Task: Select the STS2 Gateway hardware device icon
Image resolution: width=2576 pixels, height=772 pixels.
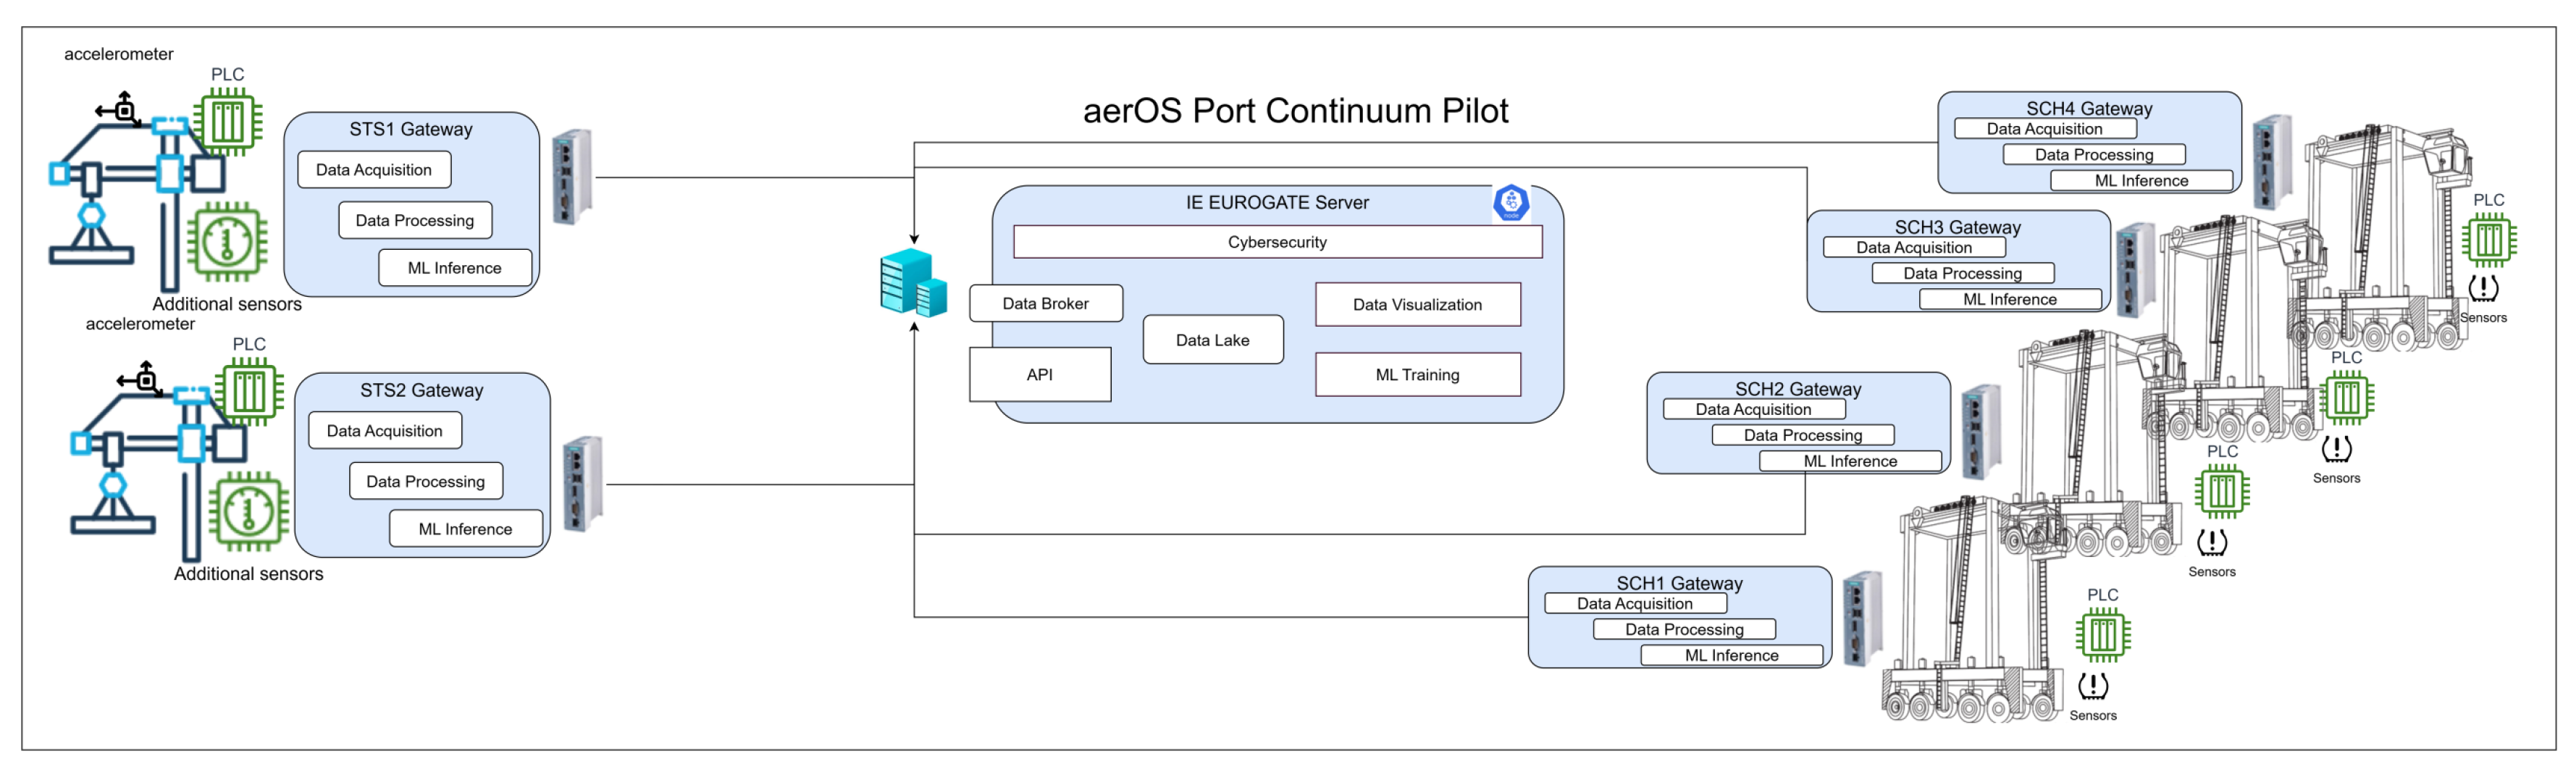Action: click(x=583, y=484)
